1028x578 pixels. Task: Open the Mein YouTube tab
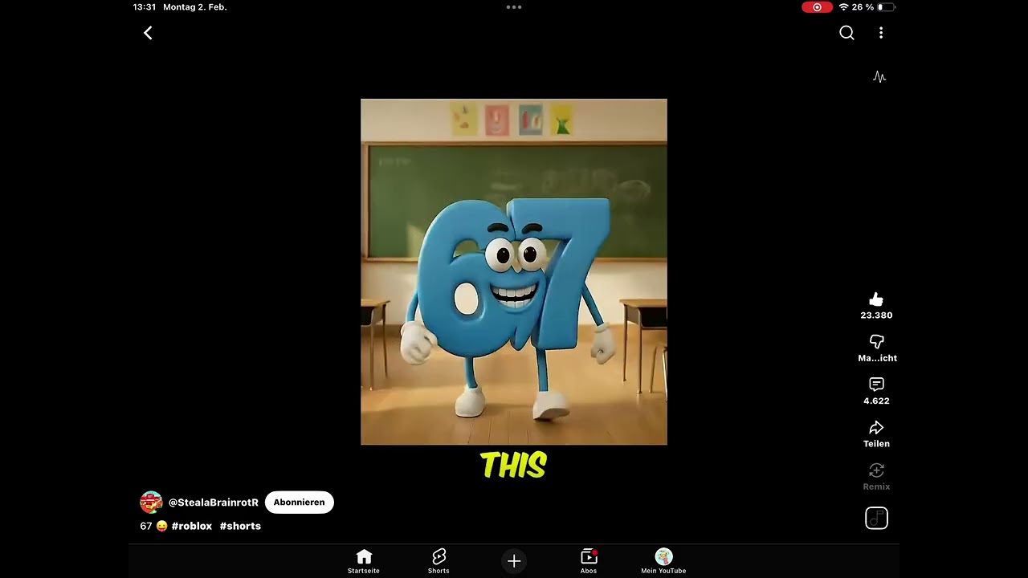[x=663, y=561]
